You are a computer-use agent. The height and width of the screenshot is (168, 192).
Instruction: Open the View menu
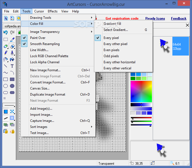pos(65,11)
